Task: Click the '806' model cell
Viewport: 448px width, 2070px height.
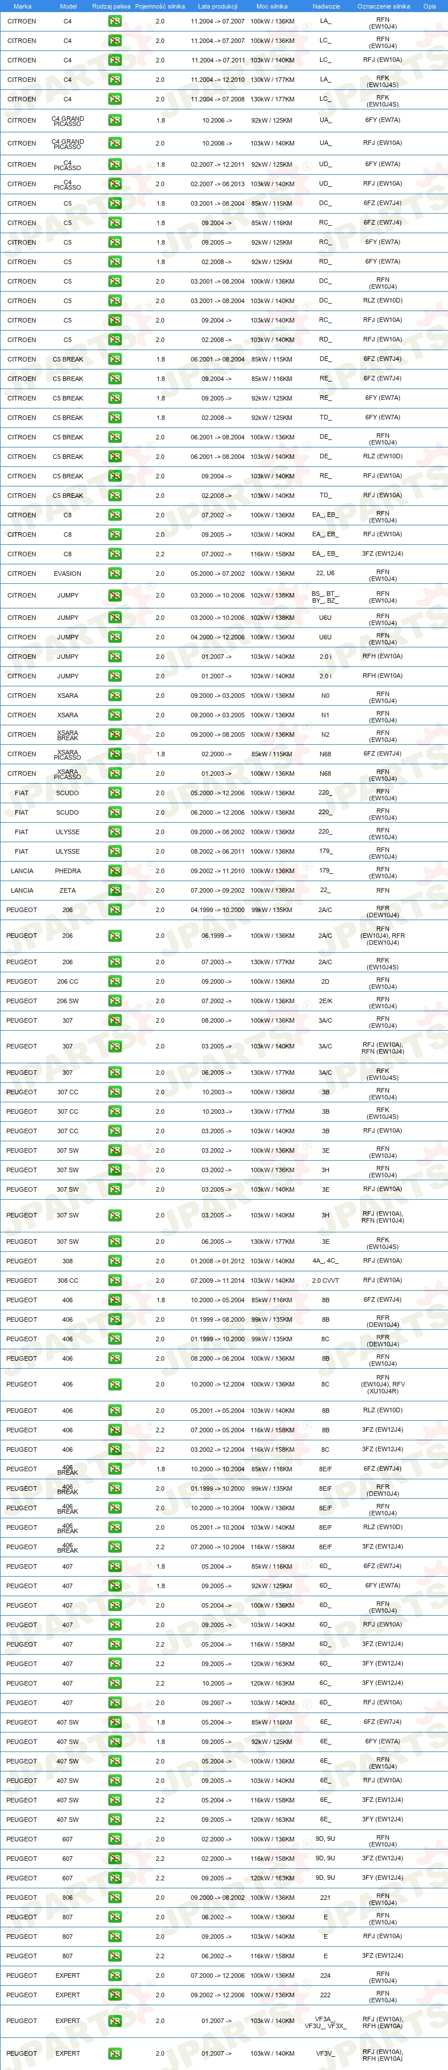Action: 68,1897
